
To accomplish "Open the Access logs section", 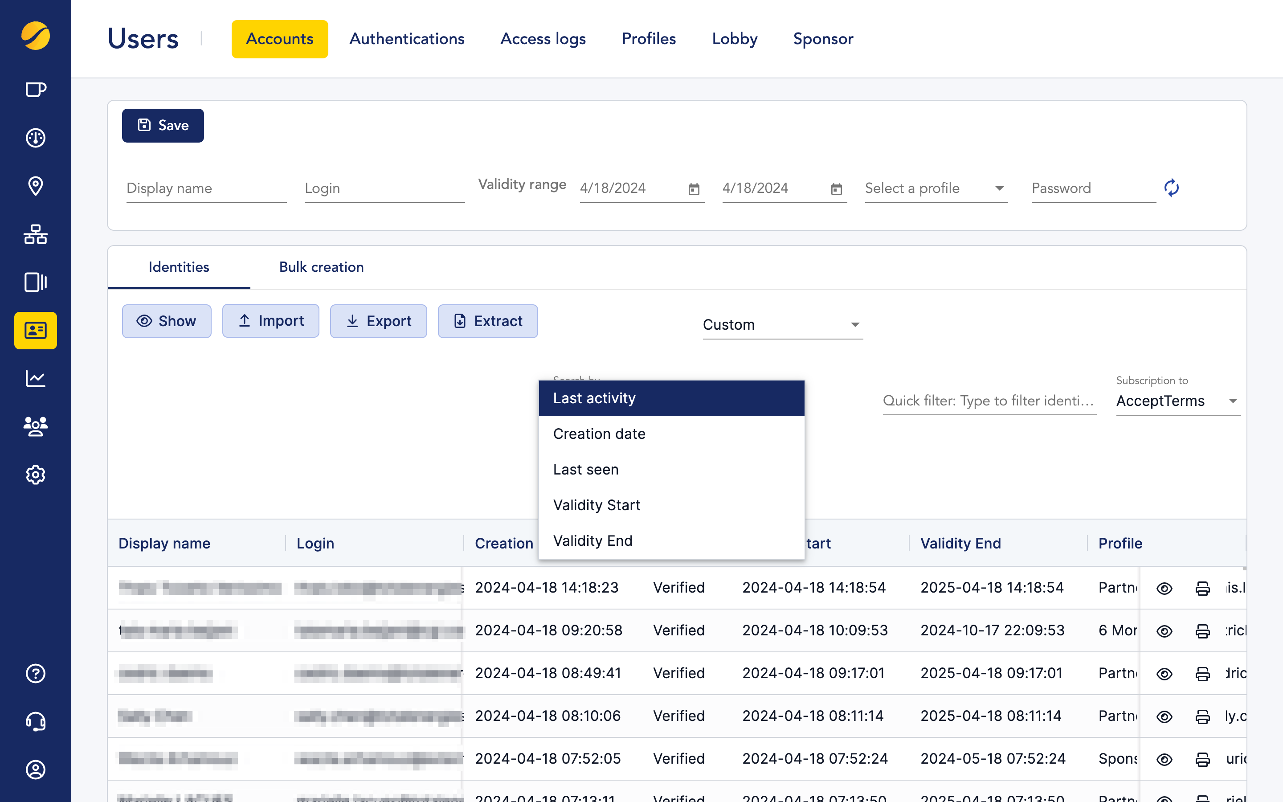I will point(543,39).
